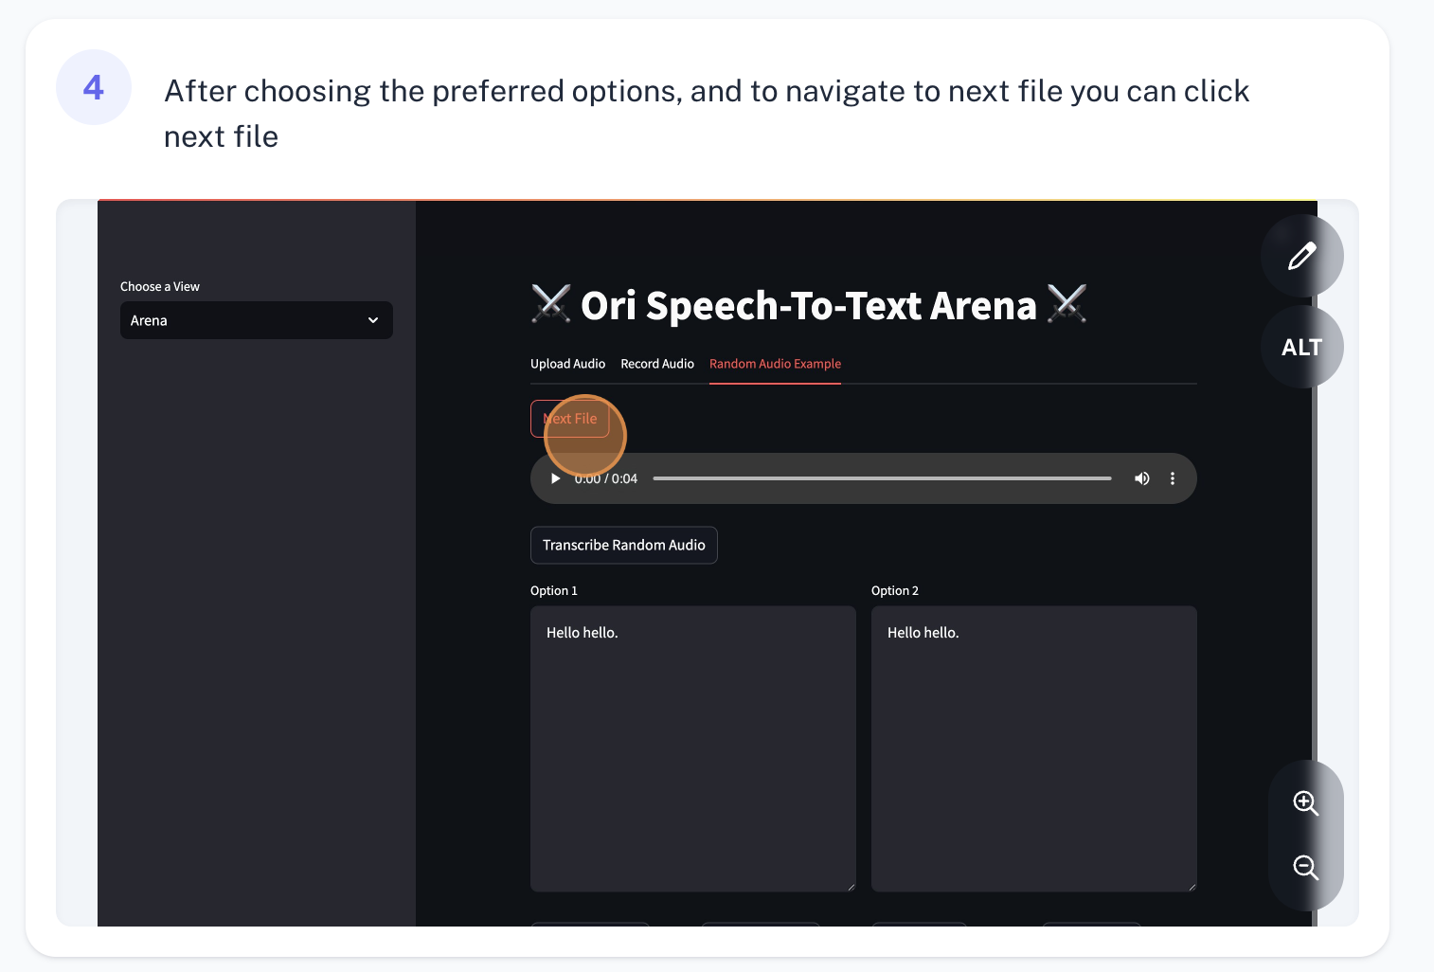1434x972 pixels.
Task: Click Transcribe Random Audio button
Action: [624, 545]
